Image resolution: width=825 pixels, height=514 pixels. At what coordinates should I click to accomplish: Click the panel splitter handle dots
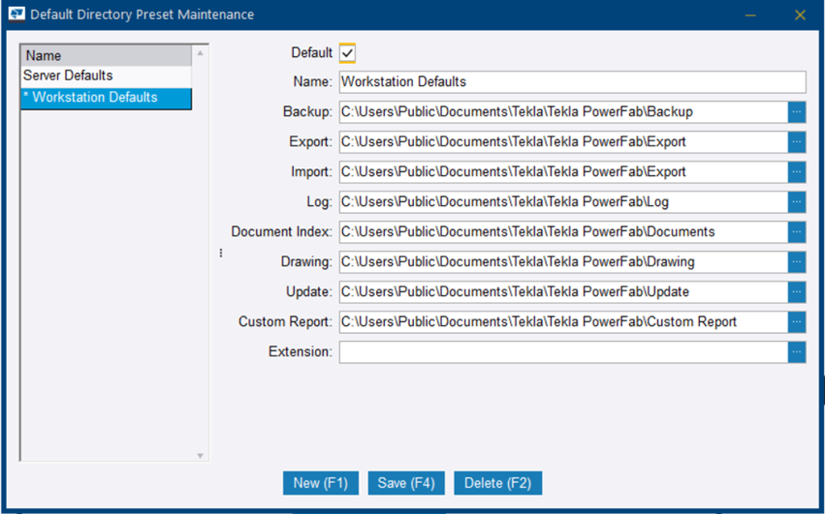221,254
